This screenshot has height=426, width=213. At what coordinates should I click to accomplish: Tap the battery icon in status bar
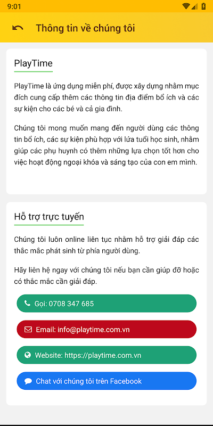pos(203,6)
